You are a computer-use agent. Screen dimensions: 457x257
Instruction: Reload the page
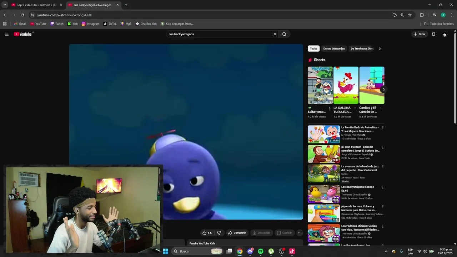(x=22, y=15)
